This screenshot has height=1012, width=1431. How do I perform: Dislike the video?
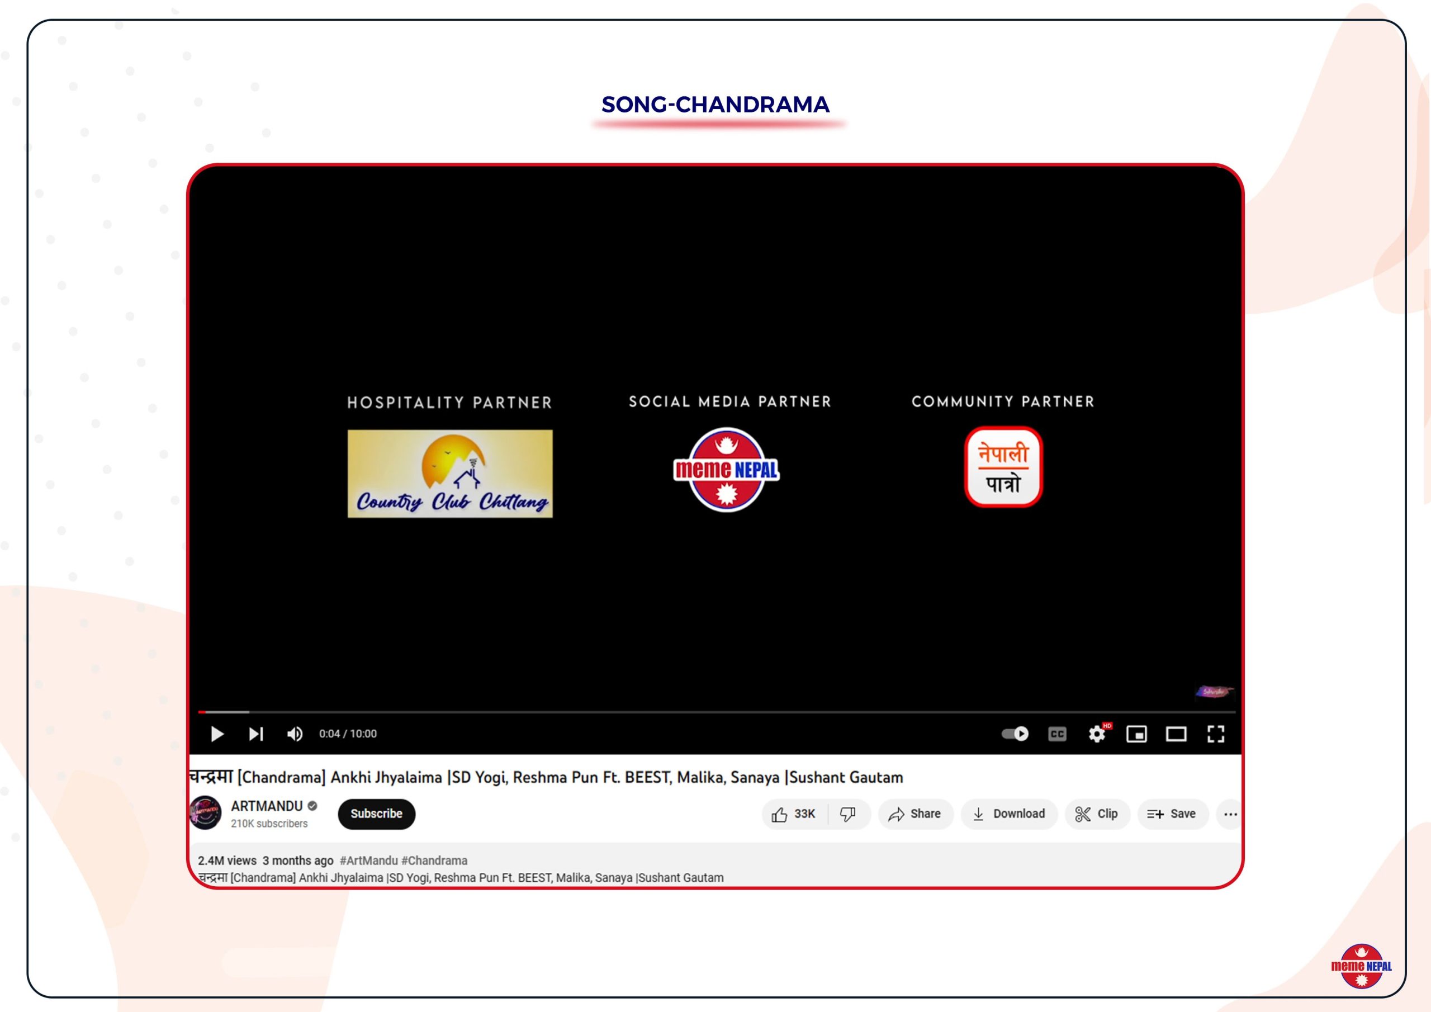pos(847,814)
